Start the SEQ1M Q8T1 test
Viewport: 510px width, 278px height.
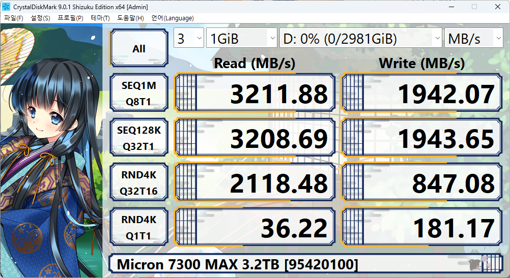click(x=139, y=94)
